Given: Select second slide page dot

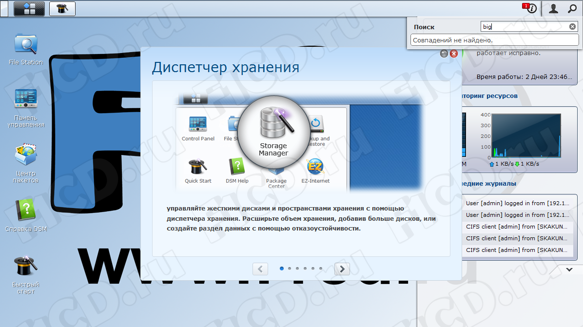Looking at the screenshot, I should (x=290, y=269).
